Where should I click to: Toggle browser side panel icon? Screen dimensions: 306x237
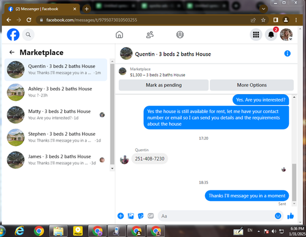[275, 20]
